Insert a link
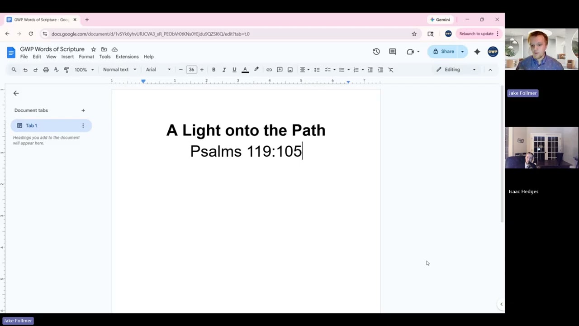This screenshot has height=326, width=579. 269,70
